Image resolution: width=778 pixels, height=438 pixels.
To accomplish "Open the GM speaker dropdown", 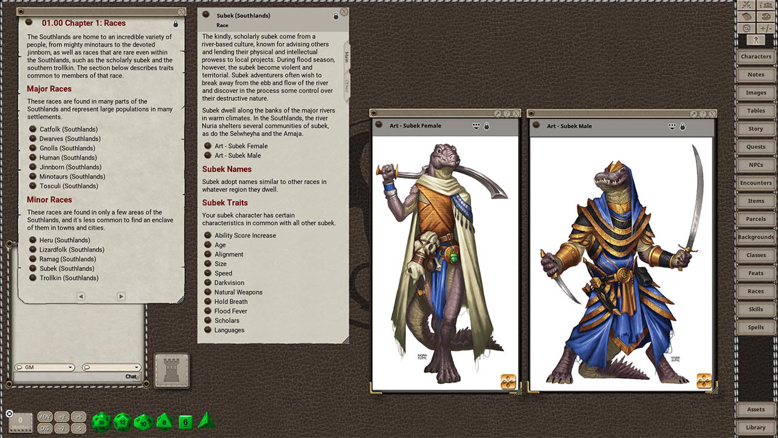I will [44, 367].
